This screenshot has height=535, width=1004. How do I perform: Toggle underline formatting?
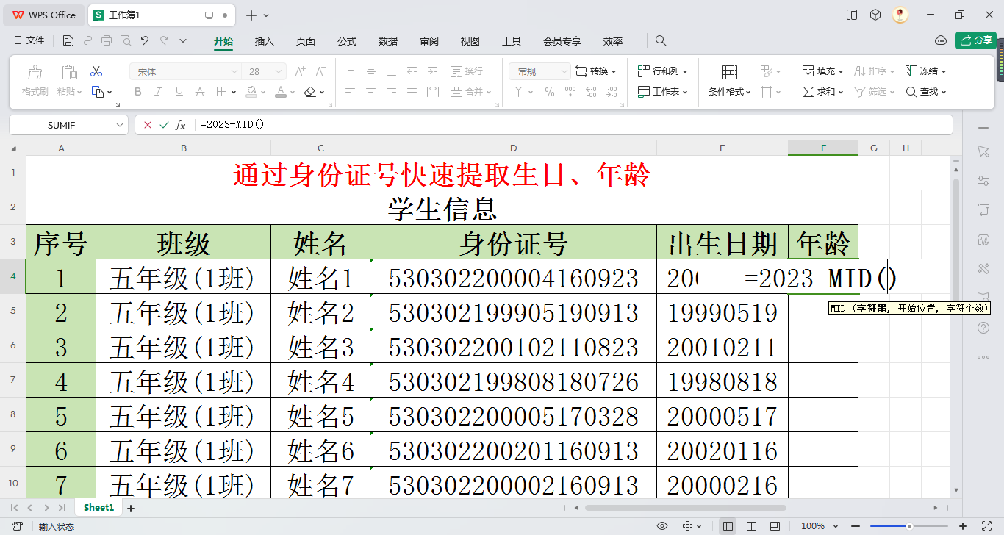[179, 92]
